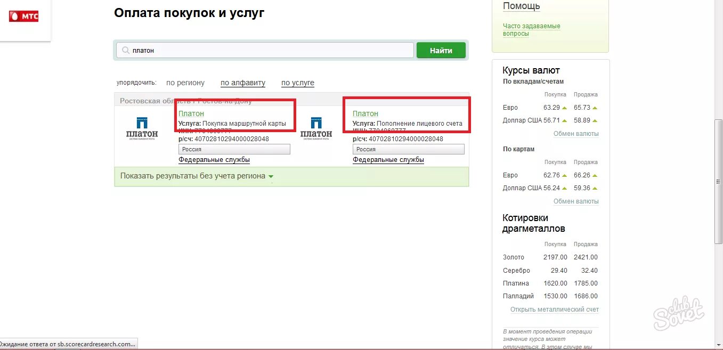Sort results 'по услуге'
723x350 pixels.
point(298,83)
